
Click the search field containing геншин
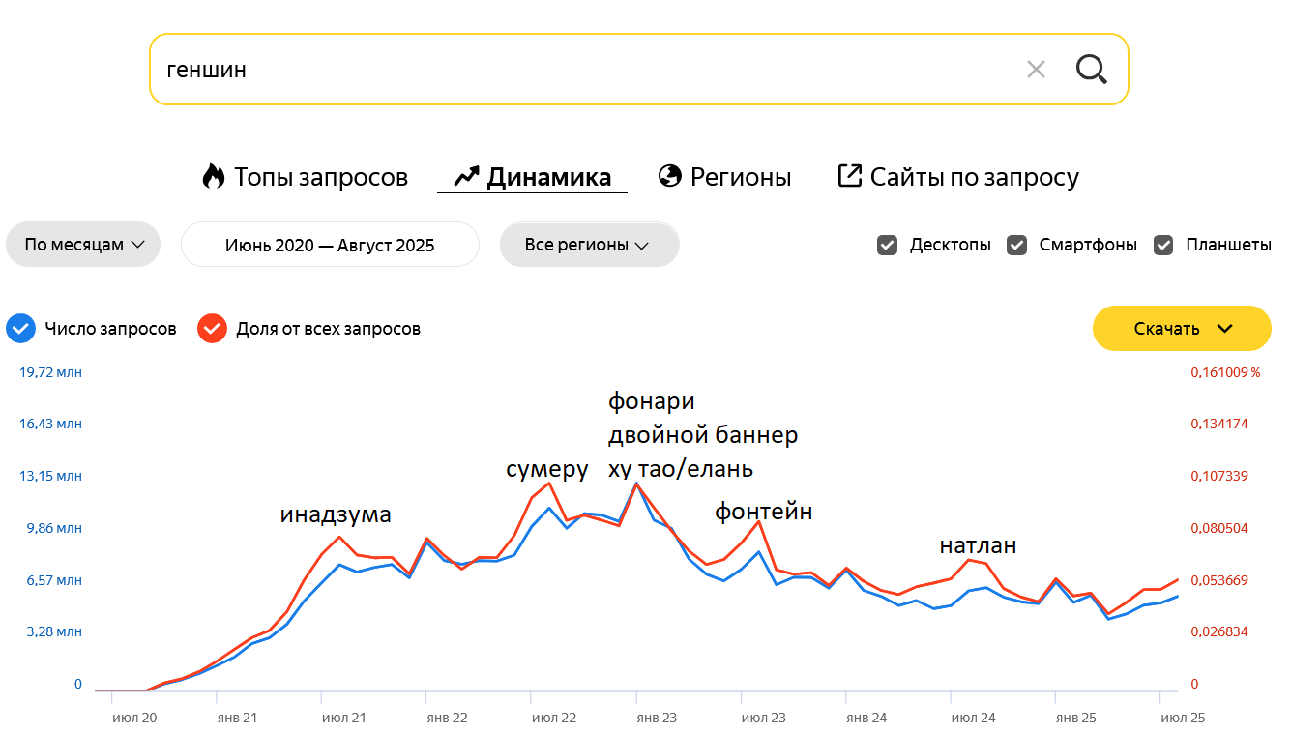pyautogui.click(x=580, y=70)
